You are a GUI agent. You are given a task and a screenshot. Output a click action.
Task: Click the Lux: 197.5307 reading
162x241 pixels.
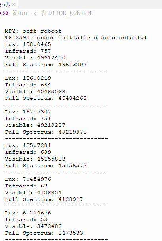(28, 112)
